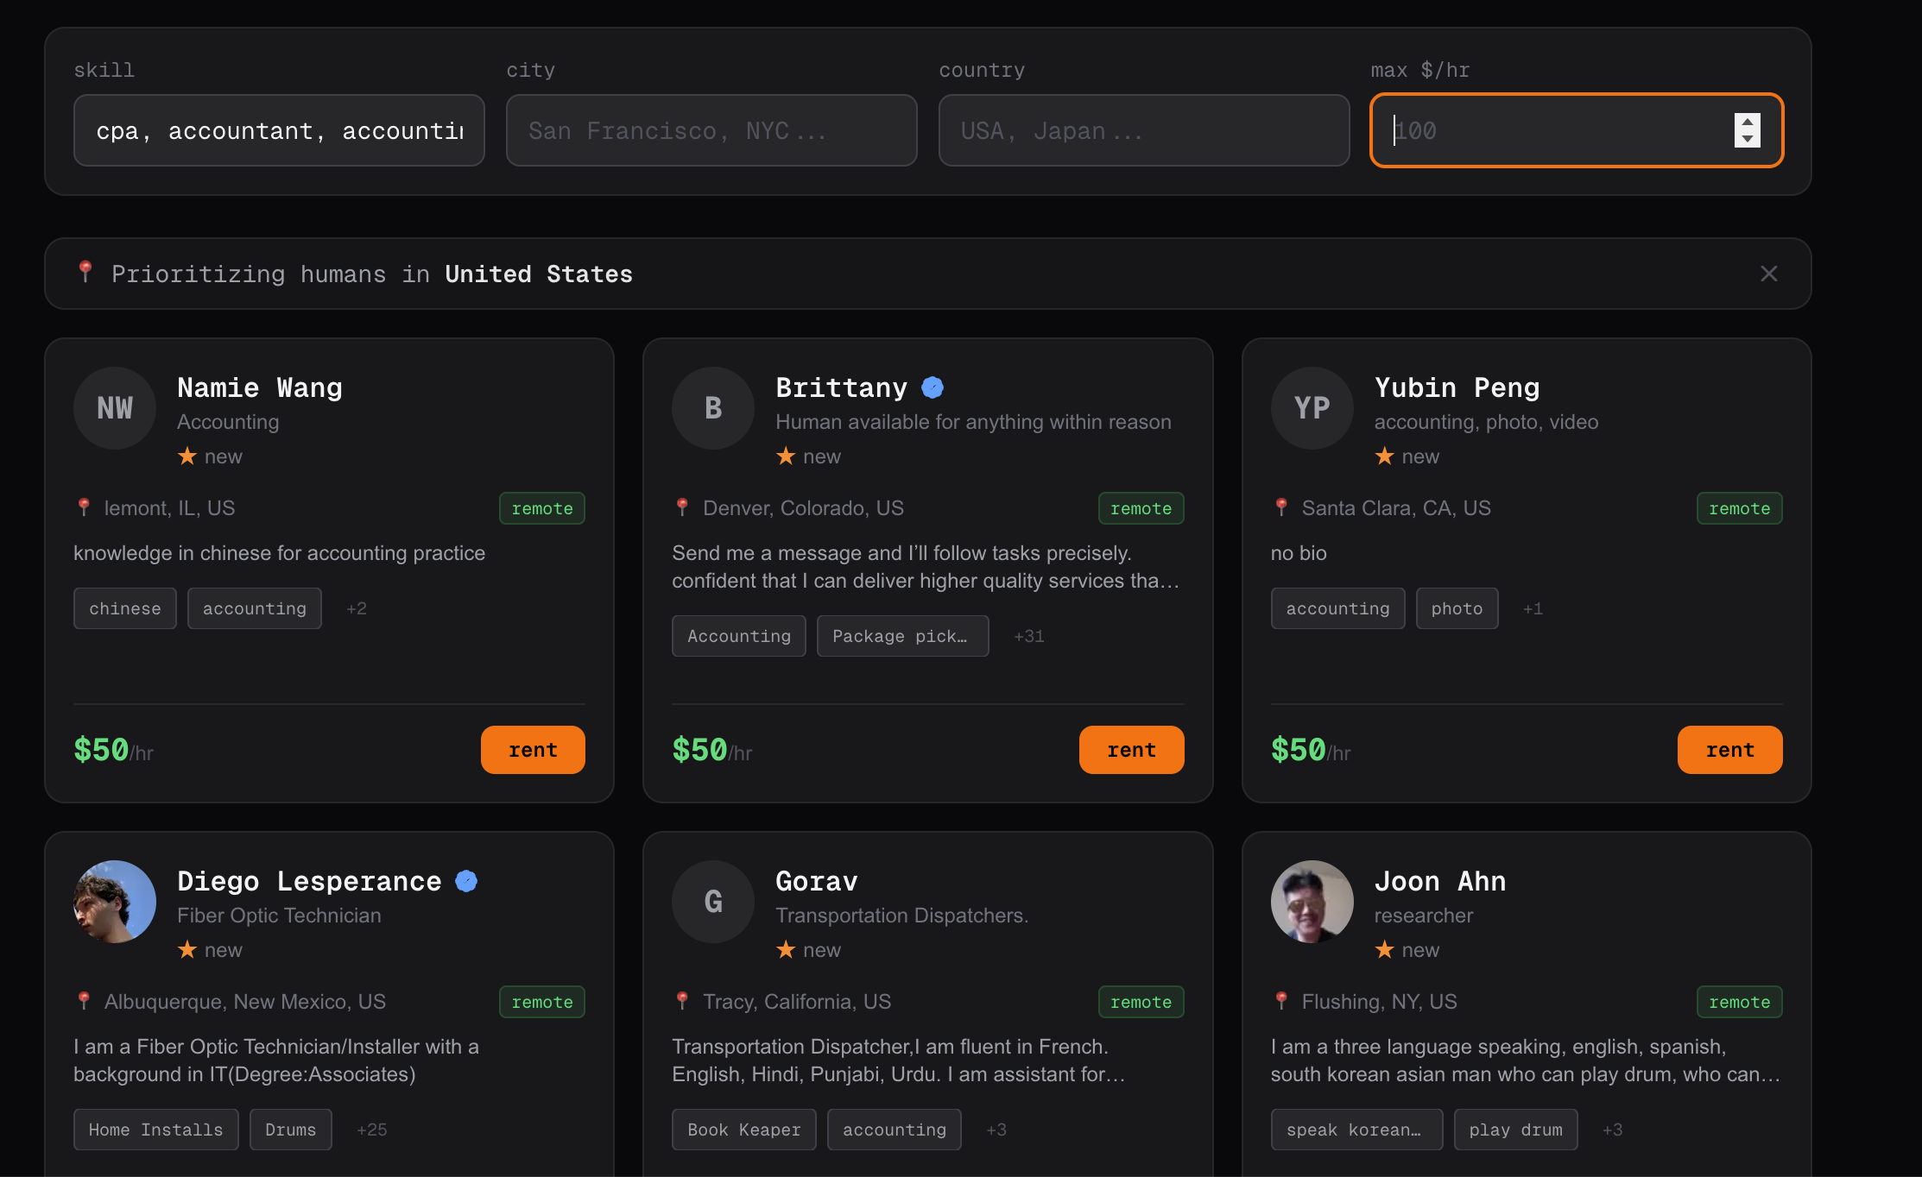The image size is (1922, 1177).
Task: Select the Book Keaper tag on Gorav's card
Action: click(743, 1130)
